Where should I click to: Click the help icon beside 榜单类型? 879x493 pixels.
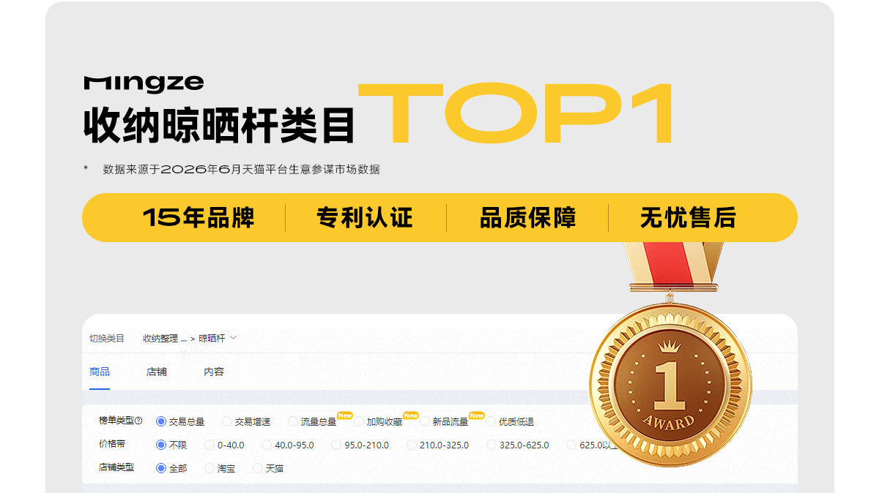click(138, 421)
